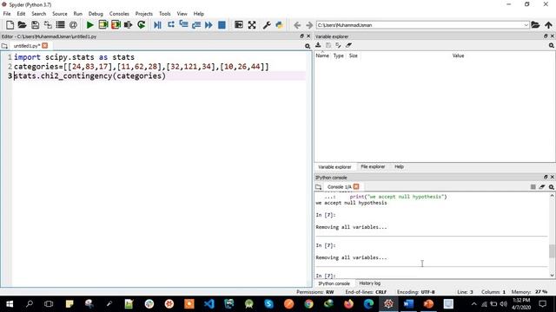The width and height of the screenshot is (556, 312).
Task: Close the untitled1.py tab
Action: 44,46
